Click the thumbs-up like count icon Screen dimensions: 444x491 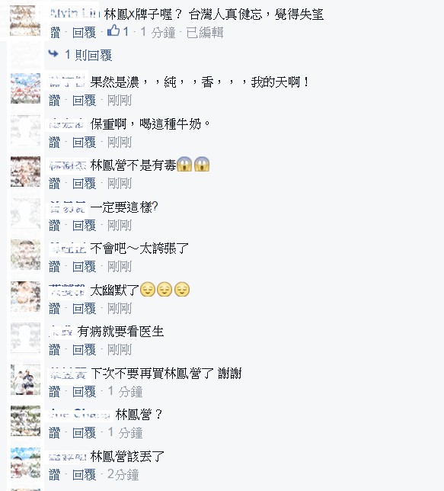(113, 31)
